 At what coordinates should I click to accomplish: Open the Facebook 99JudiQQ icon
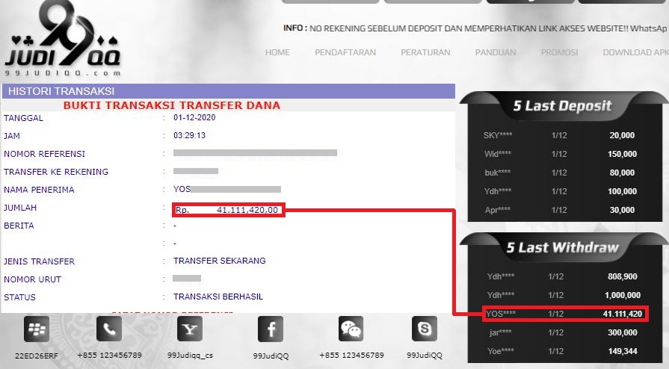pyautogui.click(x=271, y=329)
